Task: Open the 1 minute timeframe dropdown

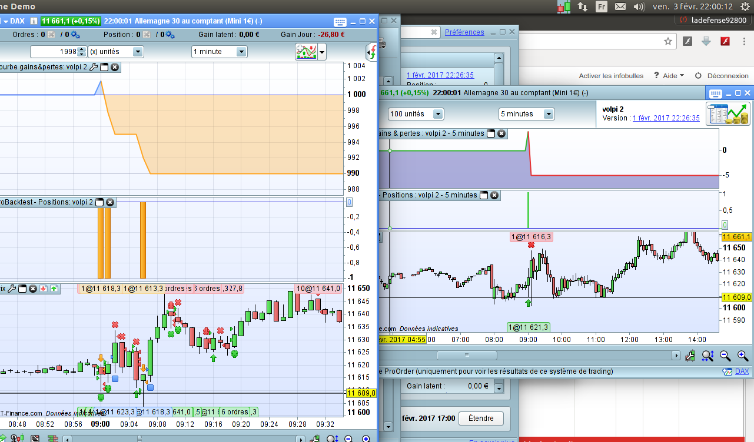Action: 219,52
